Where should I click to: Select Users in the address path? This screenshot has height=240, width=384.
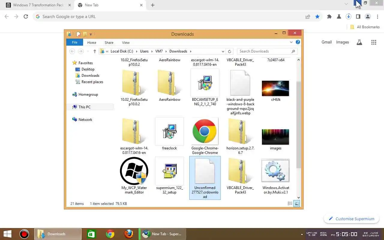(144, 51)
